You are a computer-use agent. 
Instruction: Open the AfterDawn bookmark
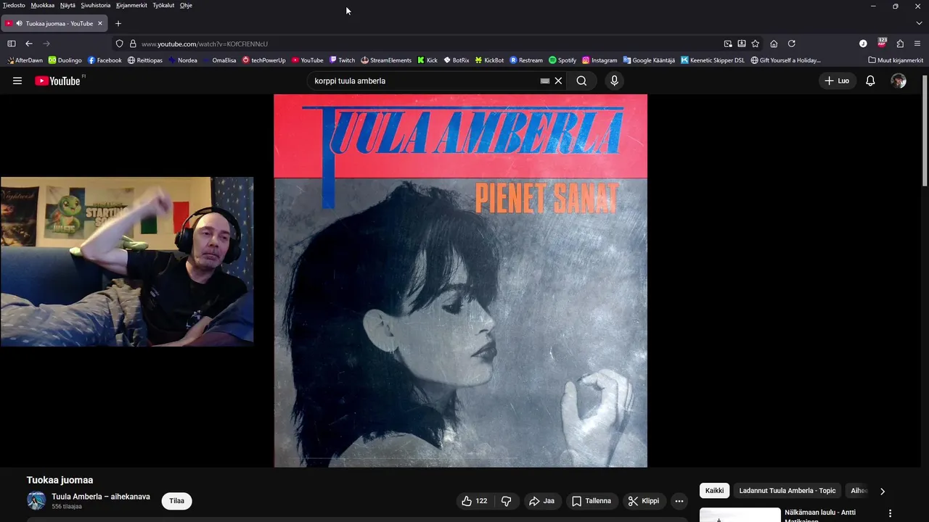coord(25,60)
